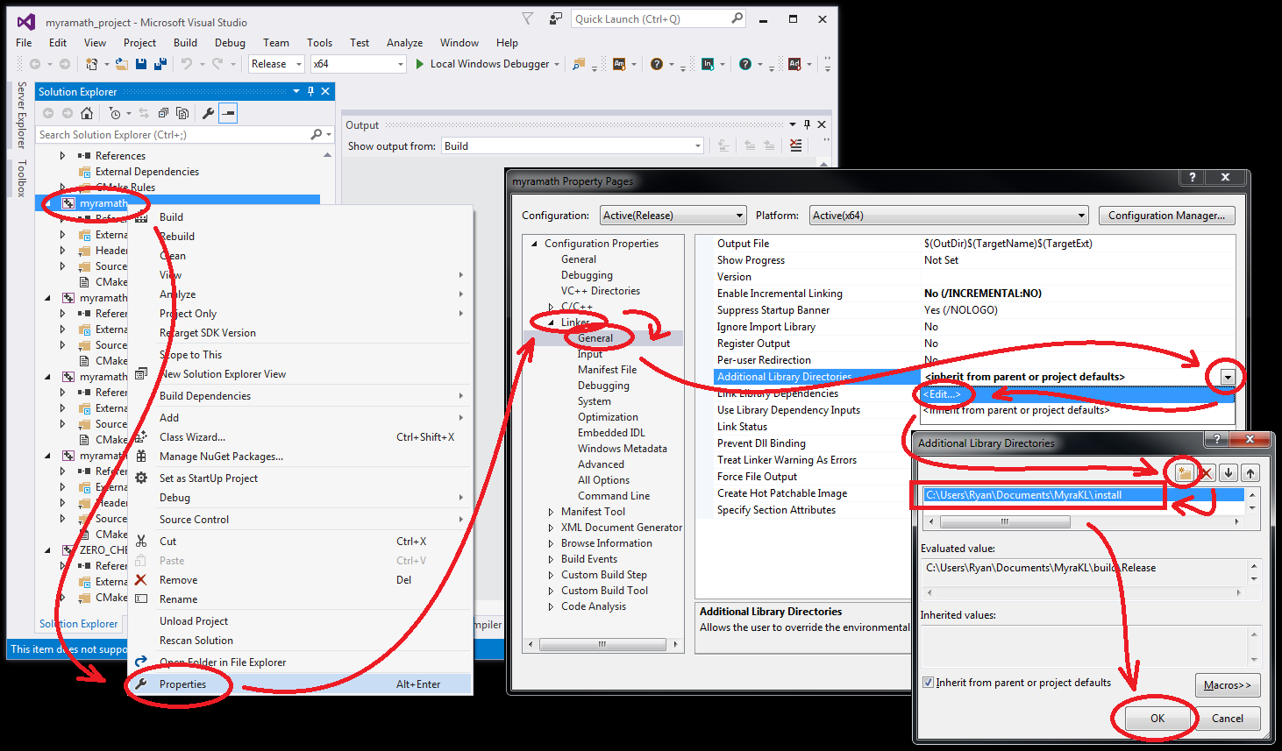This screenshot has height=751, width=1282.
Task: Click the Search Solution Explorer input field
Action: pos(174,135)
